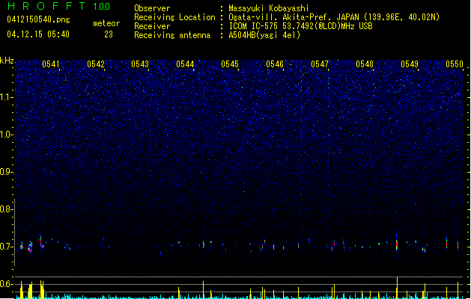Screen dimensions: 471x299
Task: Click the 0541 time marker
Action: pyautogui.click(x=51, y=64)
